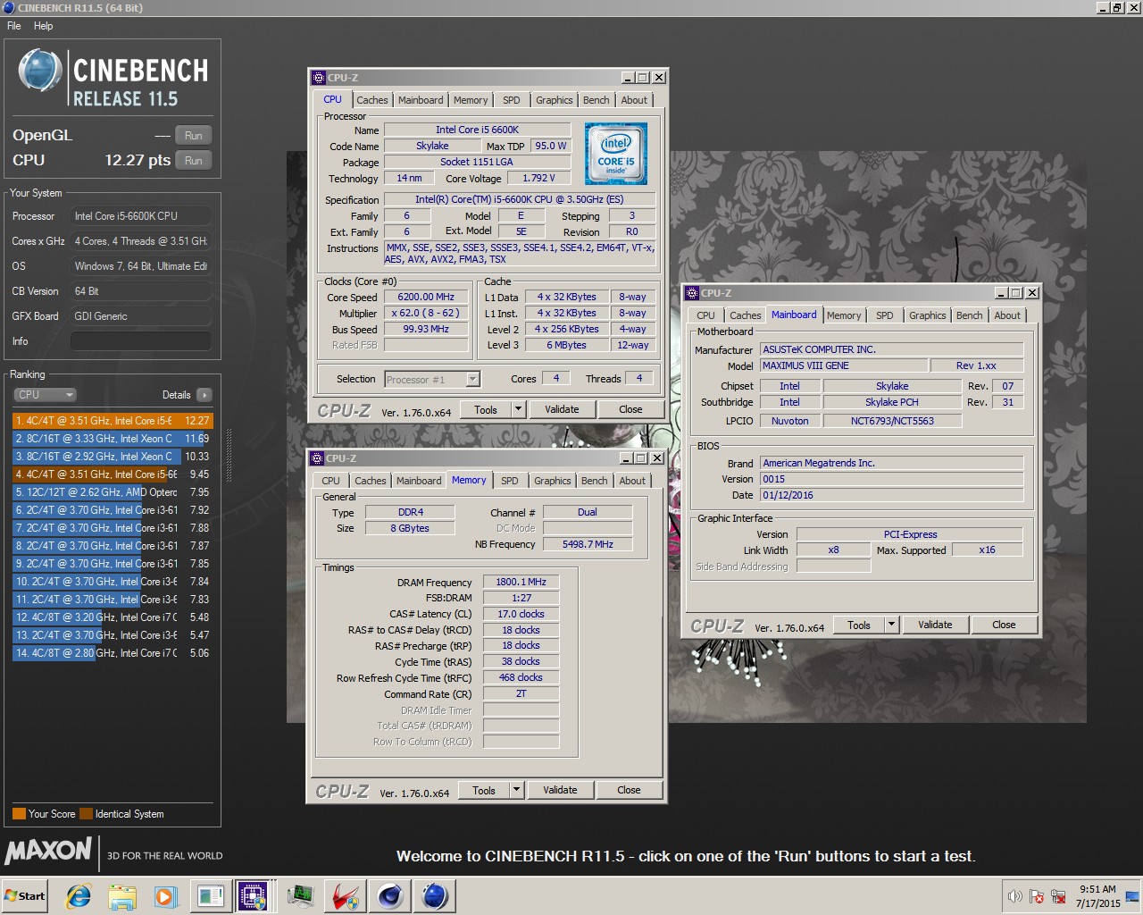Screen dimensions: 1143x915
Task: Expand Tools dropdown arrow in CPU tab window
Action: (x=518, y=409)
